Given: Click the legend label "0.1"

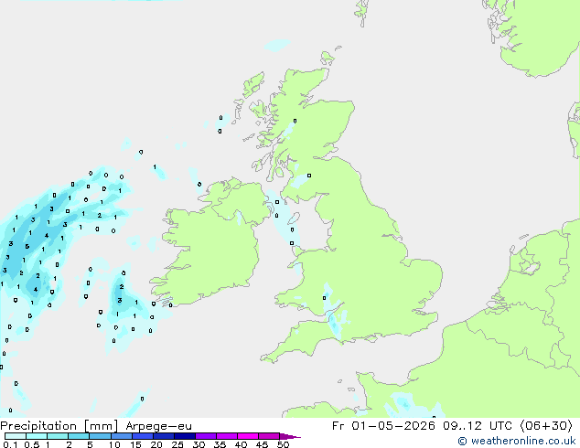Looking at the screenshot, I should click(x=10, y=444).
